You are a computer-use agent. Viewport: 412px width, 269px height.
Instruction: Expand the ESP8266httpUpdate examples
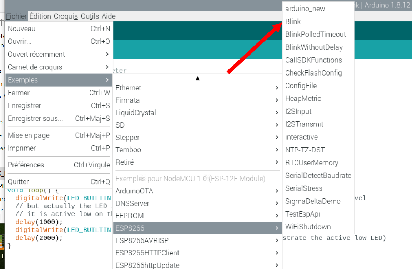pyautogui.click(x=197, y=264)
